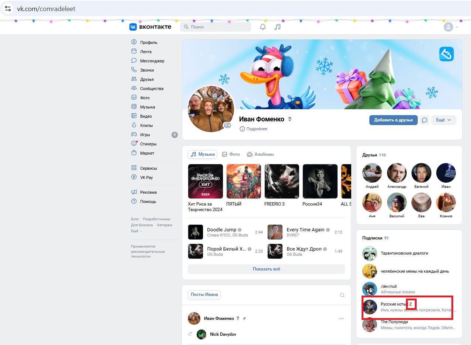Viewport: 471px width, 345px height.
Task: Open the Россия34 album cover
Action: point(320,181)
